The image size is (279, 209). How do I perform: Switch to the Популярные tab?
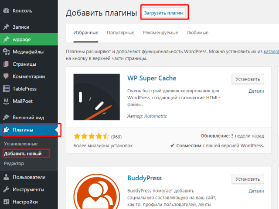(x=120, y=33)
